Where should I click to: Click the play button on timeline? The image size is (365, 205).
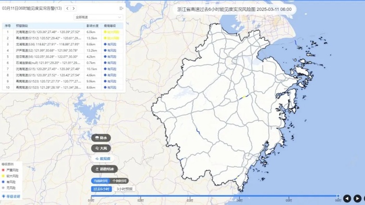point(357,199)
